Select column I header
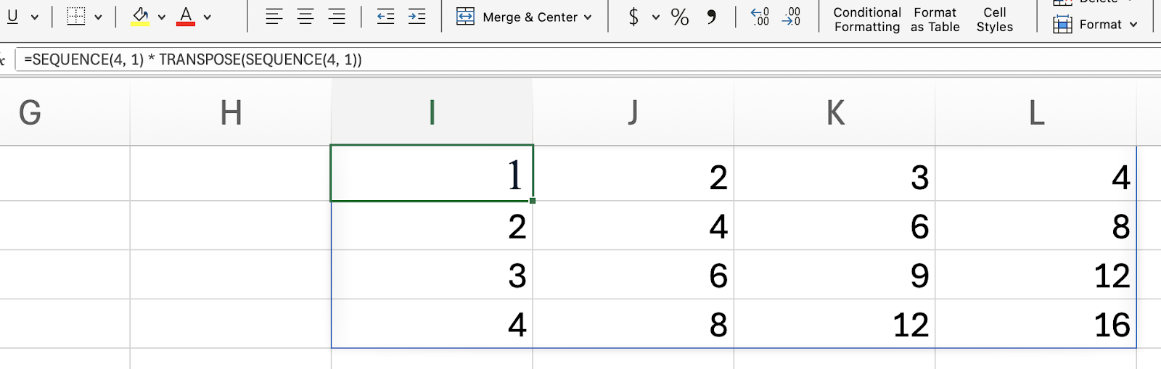 pyautogui.click(x=432, y=112)
